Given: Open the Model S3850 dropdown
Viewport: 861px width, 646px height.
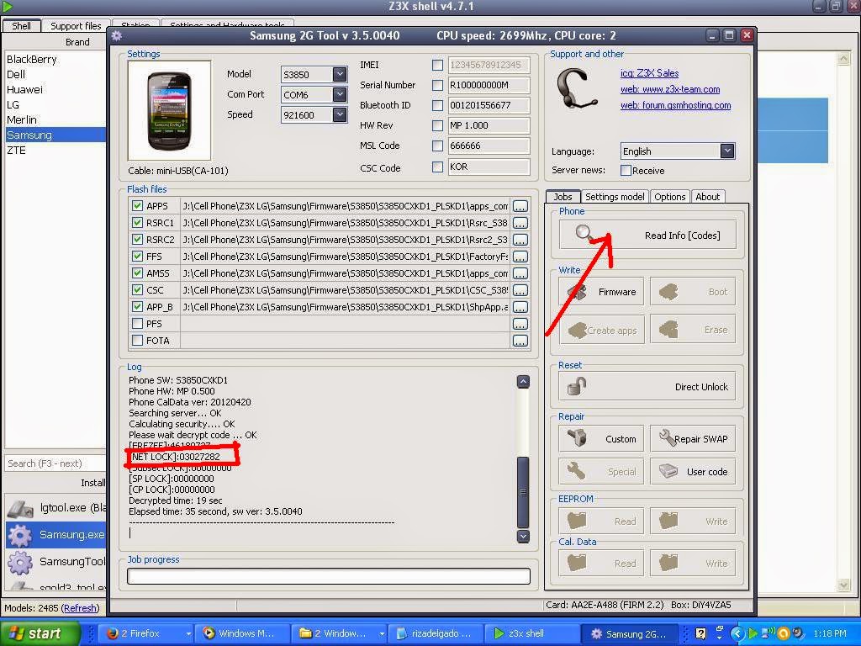Looking at the screenshot, I should tap(340, 74).
